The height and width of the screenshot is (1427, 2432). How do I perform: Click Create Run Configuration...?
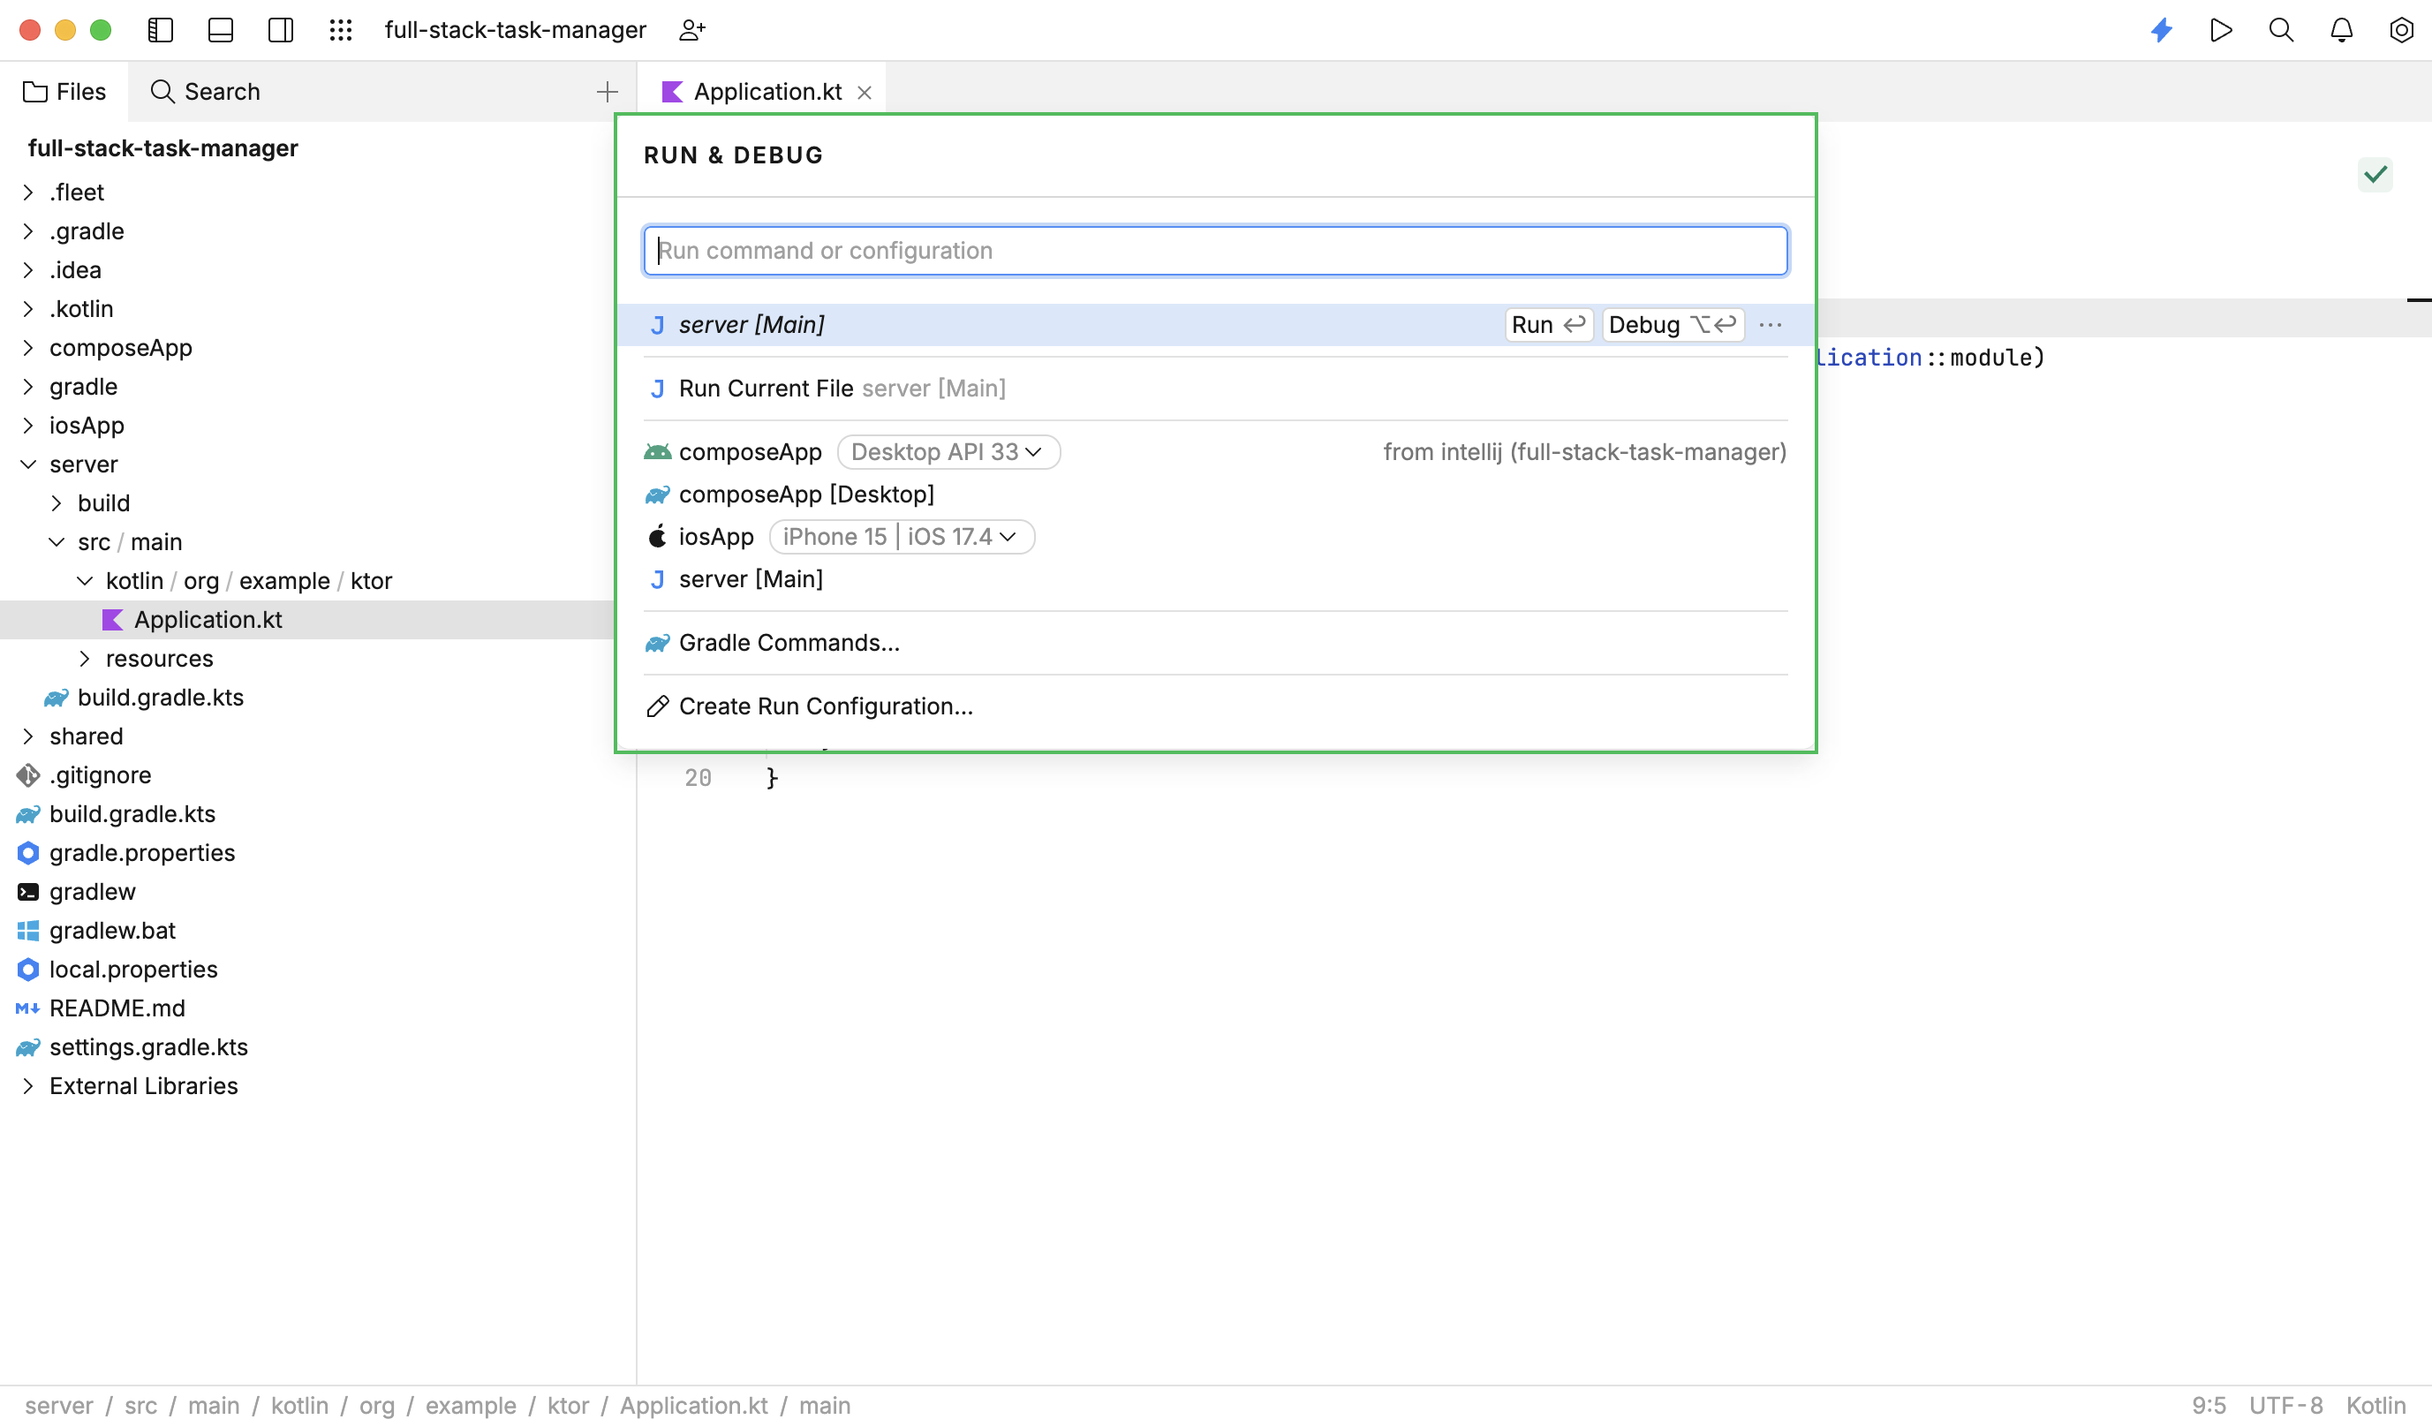pos(1216,707)
